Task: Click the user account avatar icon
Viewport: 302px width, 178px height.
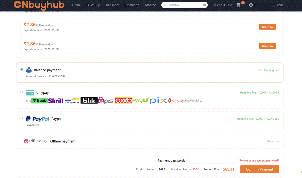Action: pyautogui.click(x=251, y=5)
